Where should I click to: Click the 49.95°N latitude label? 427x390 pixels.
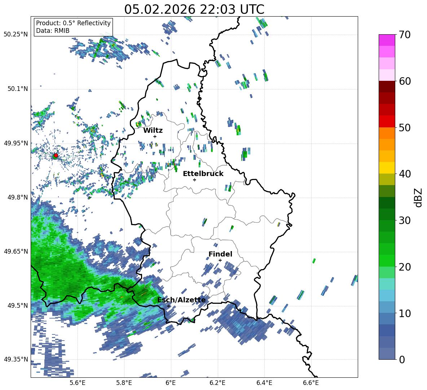tap(16, 143)
